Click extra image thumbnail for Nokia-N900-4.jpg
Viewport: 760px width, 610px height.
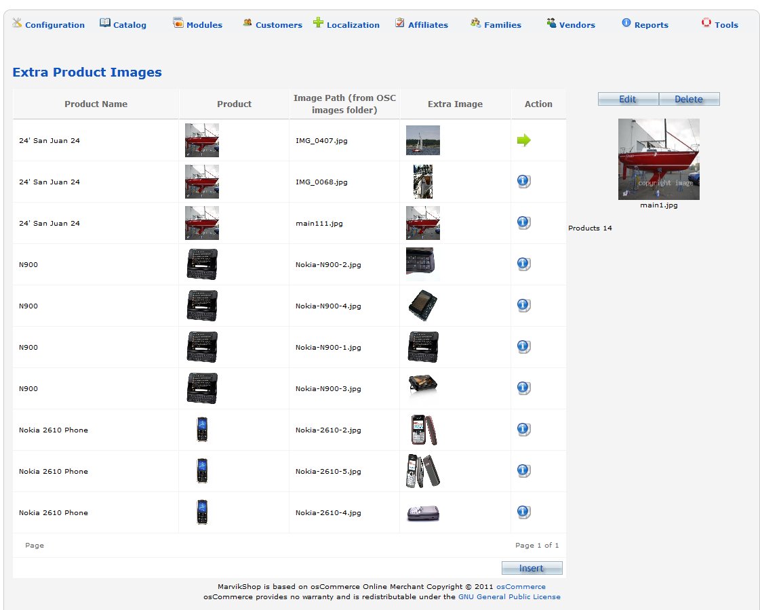tap(422, 305)
